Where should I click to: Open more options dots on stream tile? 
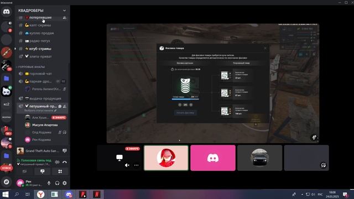click(137, 165)
